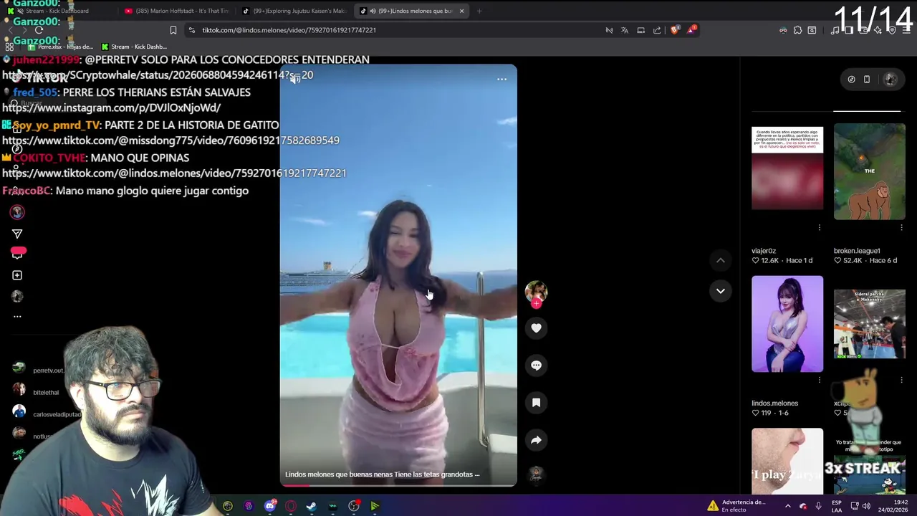Image resolution: width=917 pixels, height=516 pixels.
Task: Open the spinning sound disc icon
Action: pos(536,474)
